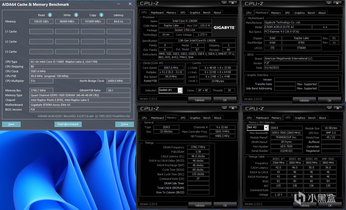This screenshot has height=210, width=346.
Task: Click the info icon next to Read
Action: coord(50,15)
